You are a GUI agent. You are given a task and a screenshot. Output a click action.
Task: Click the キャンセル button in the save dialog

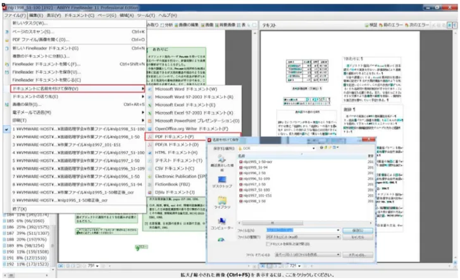(x=357, y=237)
